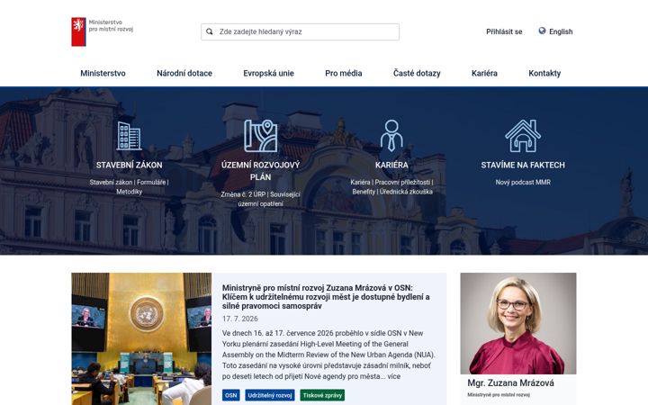Open the Stavíme na faktech house icon
The width and height of the screenshot is (648, 405).
point(523,136)
